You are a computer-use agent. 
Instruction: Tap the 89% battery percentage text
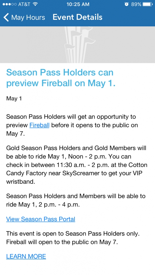pyautogui.click(x=136, y=4)
